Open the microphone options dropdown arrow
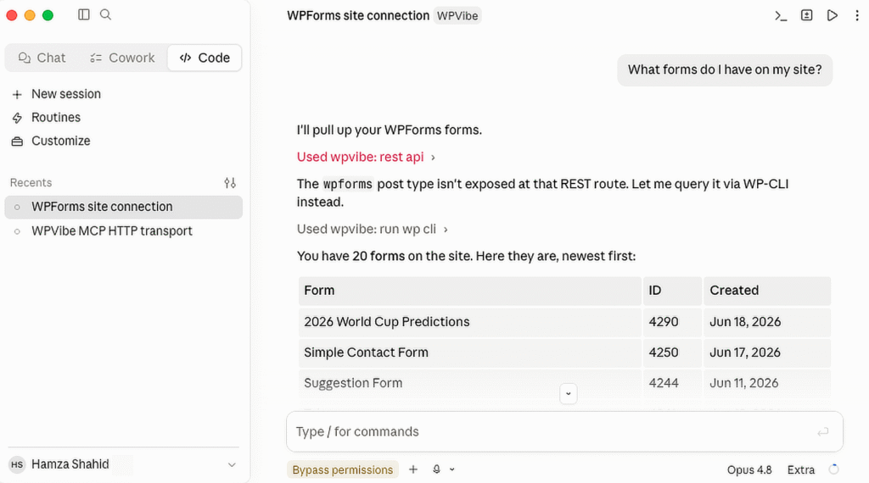 coord(452,469)
